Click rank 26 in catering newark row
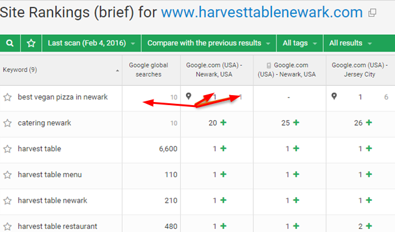Viewport: 395px width, 232px height. [x=358, y=123]
